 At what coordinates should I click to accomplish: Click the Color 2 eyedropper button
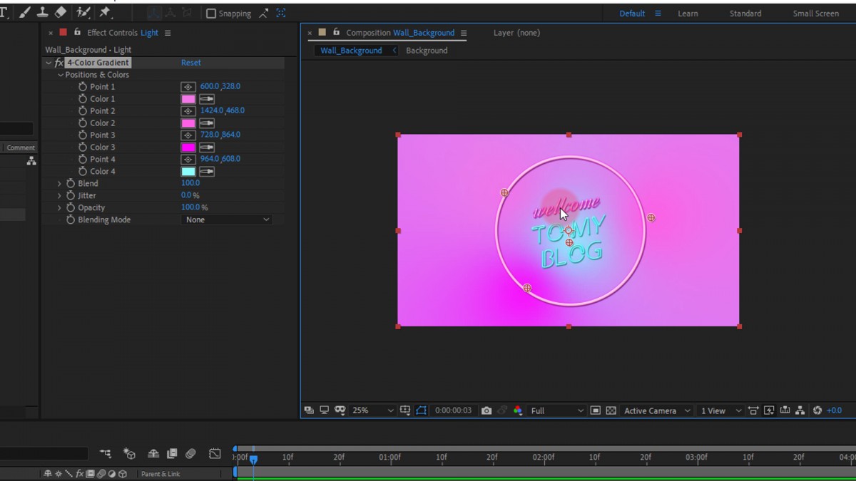point(207,123)
